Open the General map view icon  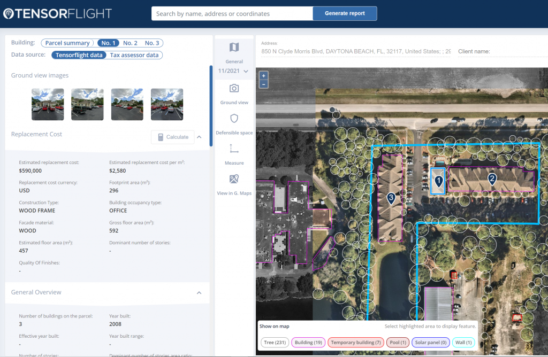[234, 47]
